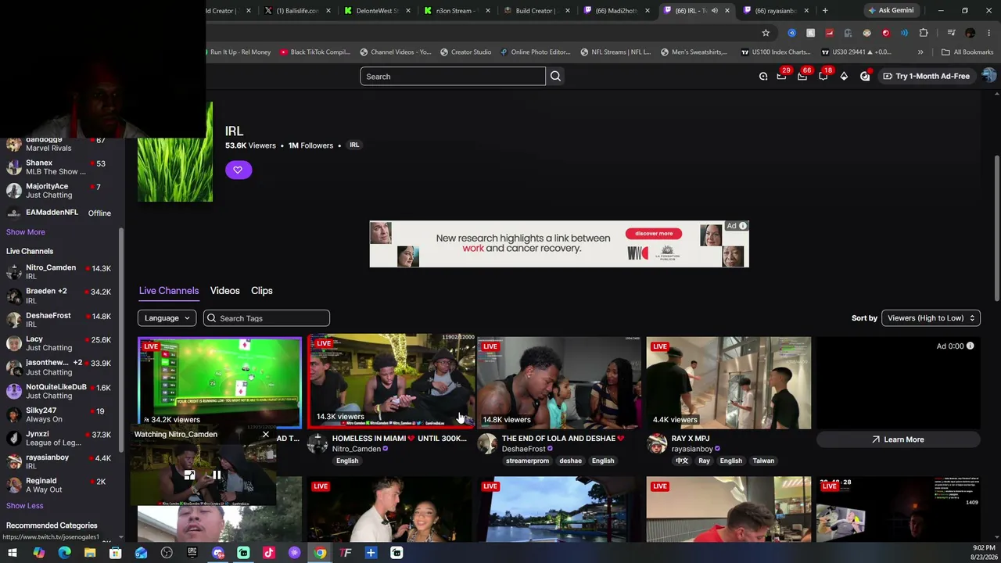Open File Explorer from the taskbar
This screenshot has width=1001, height=563.
point(90,553)
